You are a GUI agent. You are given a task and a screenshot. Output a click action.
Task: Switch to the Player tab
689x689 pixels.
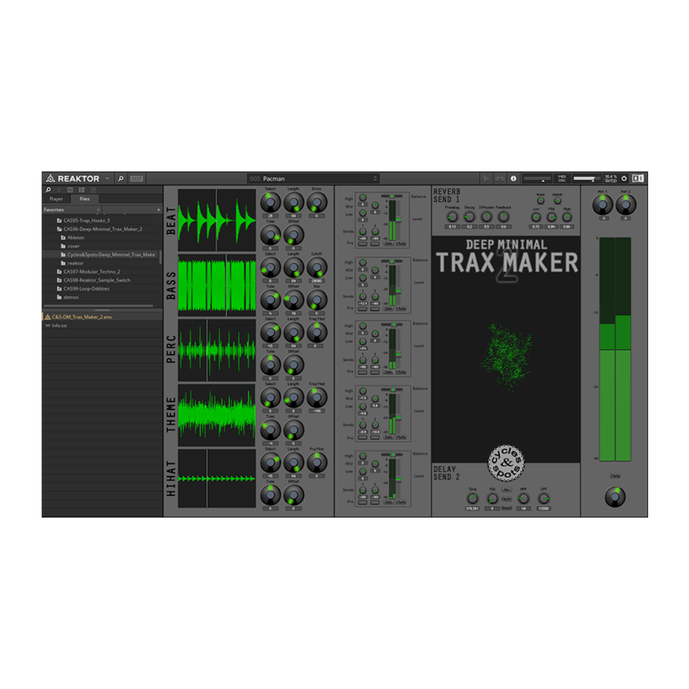(56, 199)
